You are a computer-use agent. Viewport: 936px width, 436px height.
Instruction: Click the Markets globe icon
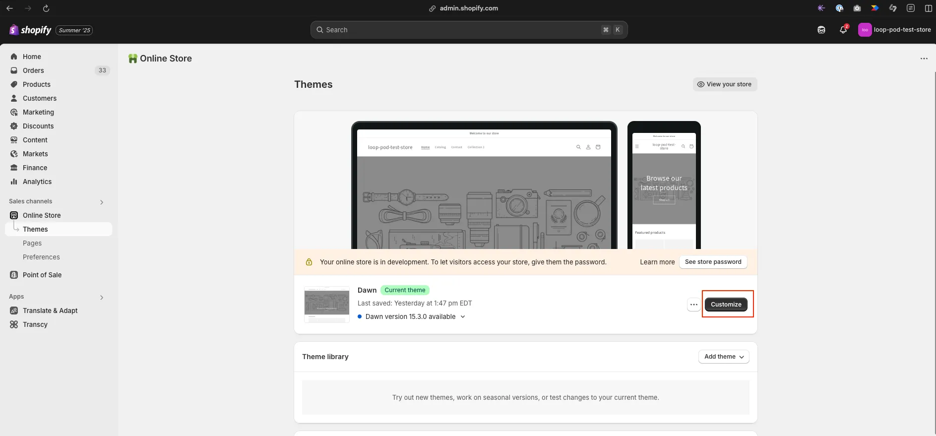click(x=14, y=154)
